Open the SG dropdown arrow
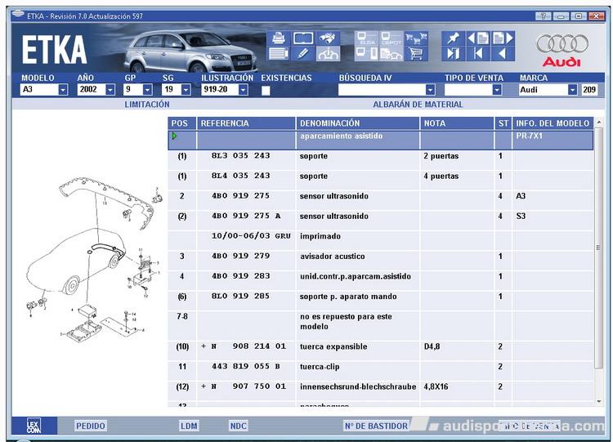 (x=186, y=90)
